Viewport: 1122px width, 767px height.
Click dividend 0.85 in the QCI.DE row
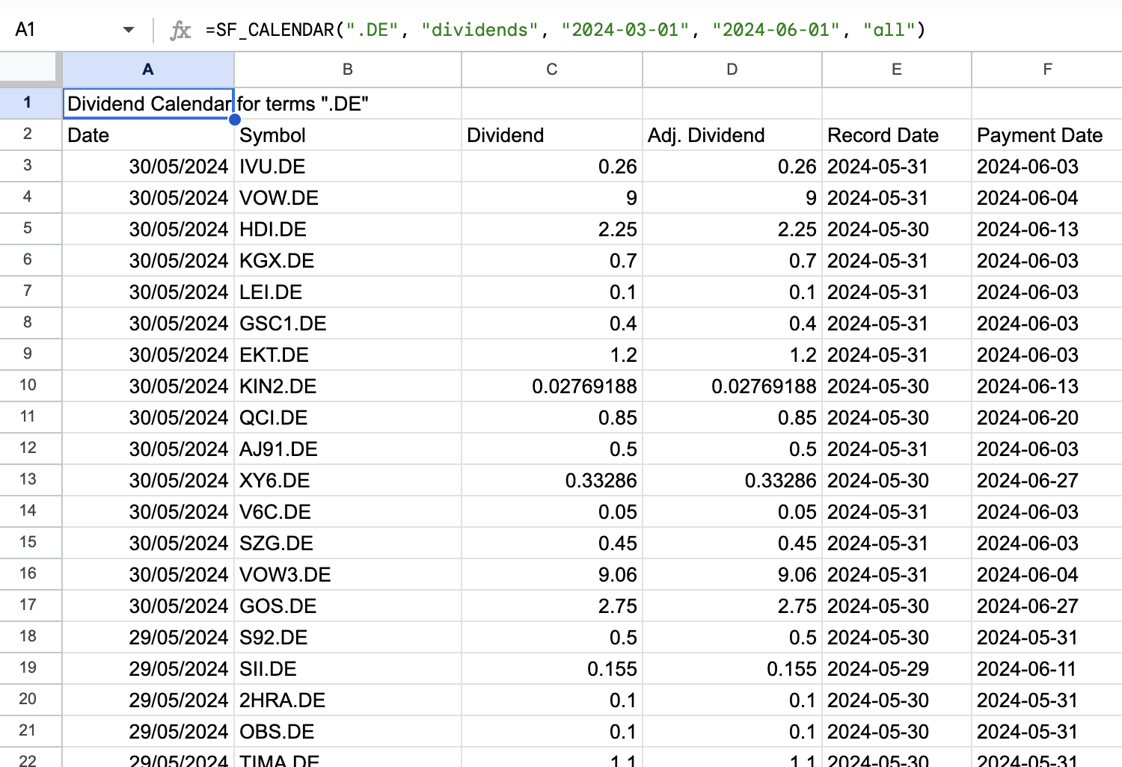coord(552,418)
